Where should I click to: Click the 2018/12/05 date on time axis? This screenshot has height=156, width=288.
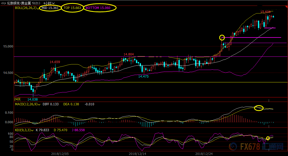click(x=59, y=153)
